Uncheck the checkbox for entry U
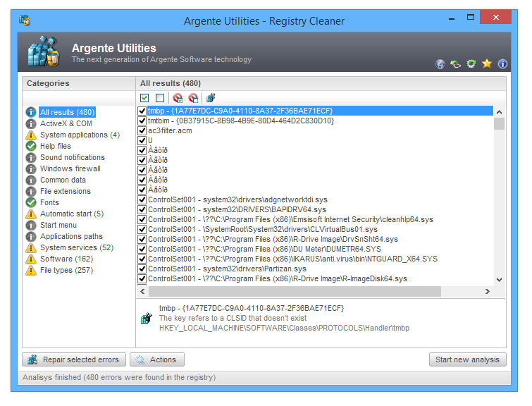The width and height of the screenshot is (532, 406). [x=142, y=140]
